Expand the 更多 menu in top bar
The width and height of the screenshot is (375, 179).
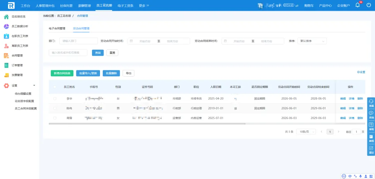[x=144, y=6]
